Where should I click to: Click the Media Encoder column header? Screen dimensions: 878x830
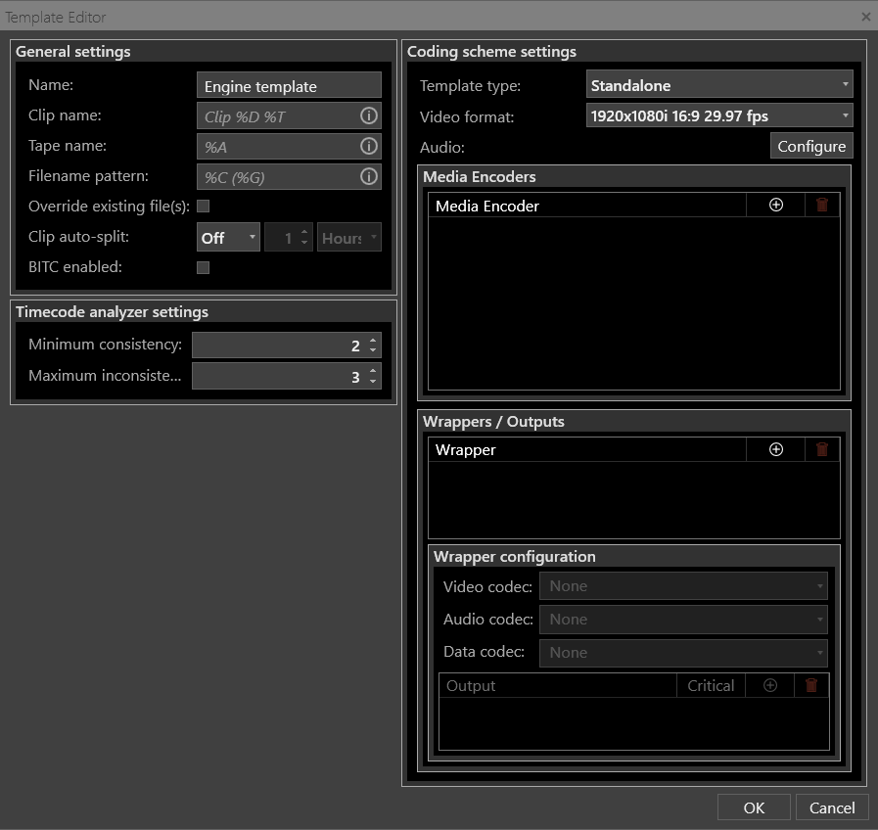click(x=587, y=205)
